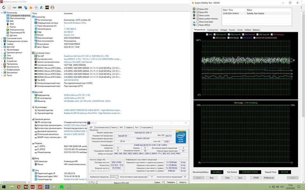
Task: Click Microsoft Windows 10 Pro link
Action: click(75, 23)
